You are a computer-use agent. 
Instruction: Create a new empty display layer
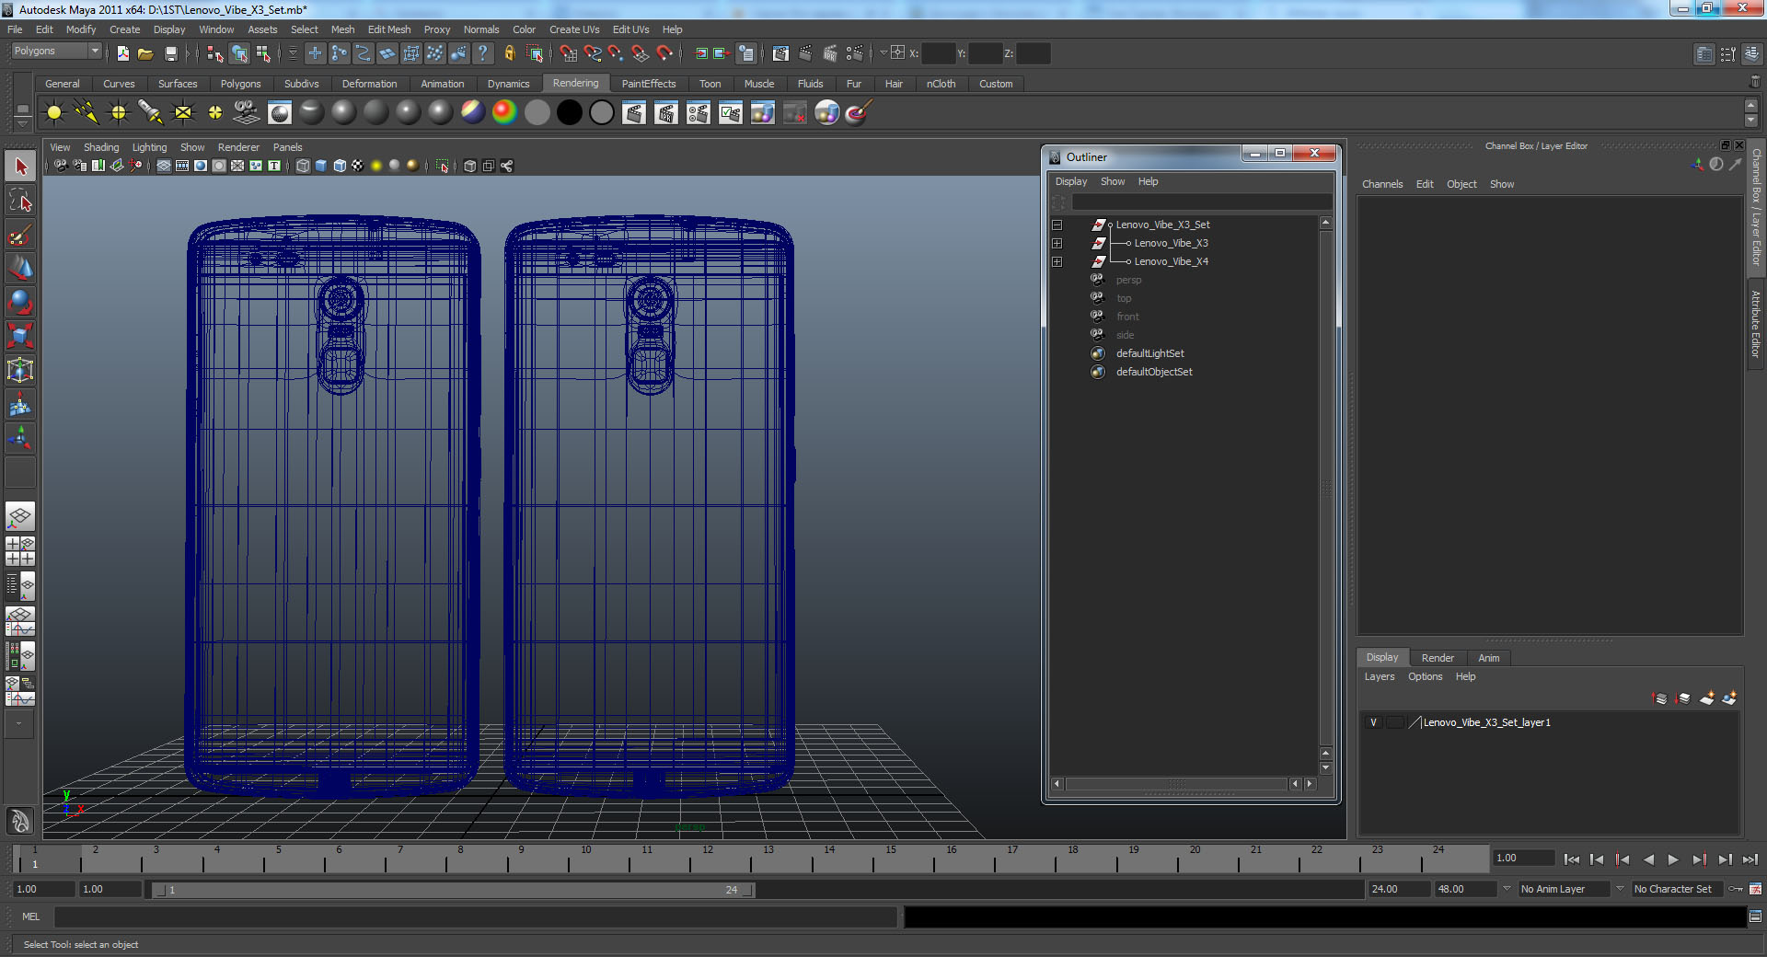pyautogui.click(x=1706, y=698)
